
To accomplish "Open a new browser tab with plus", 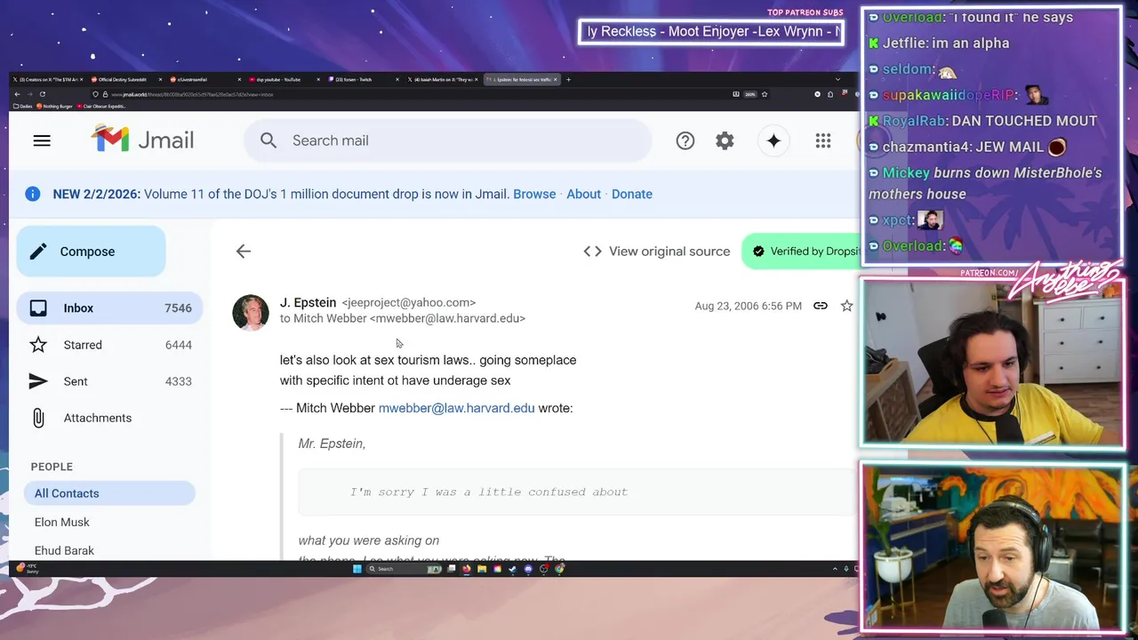I will click(568, 79).
